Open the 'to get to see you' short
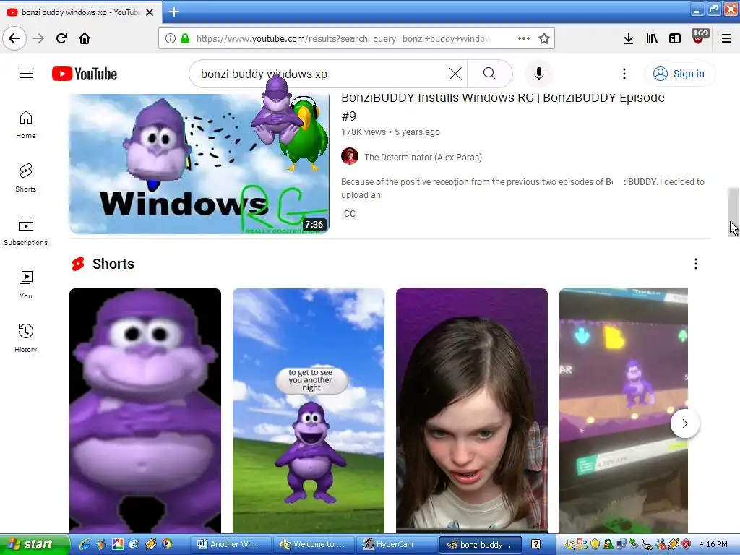 (308, 410)
